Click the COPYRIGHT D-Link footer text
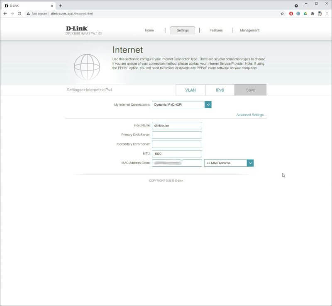 [166, 180]
